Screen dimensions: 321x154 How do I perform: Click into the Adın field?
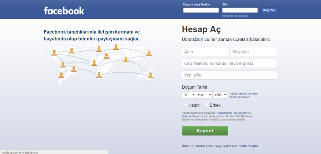coord(205,52)
